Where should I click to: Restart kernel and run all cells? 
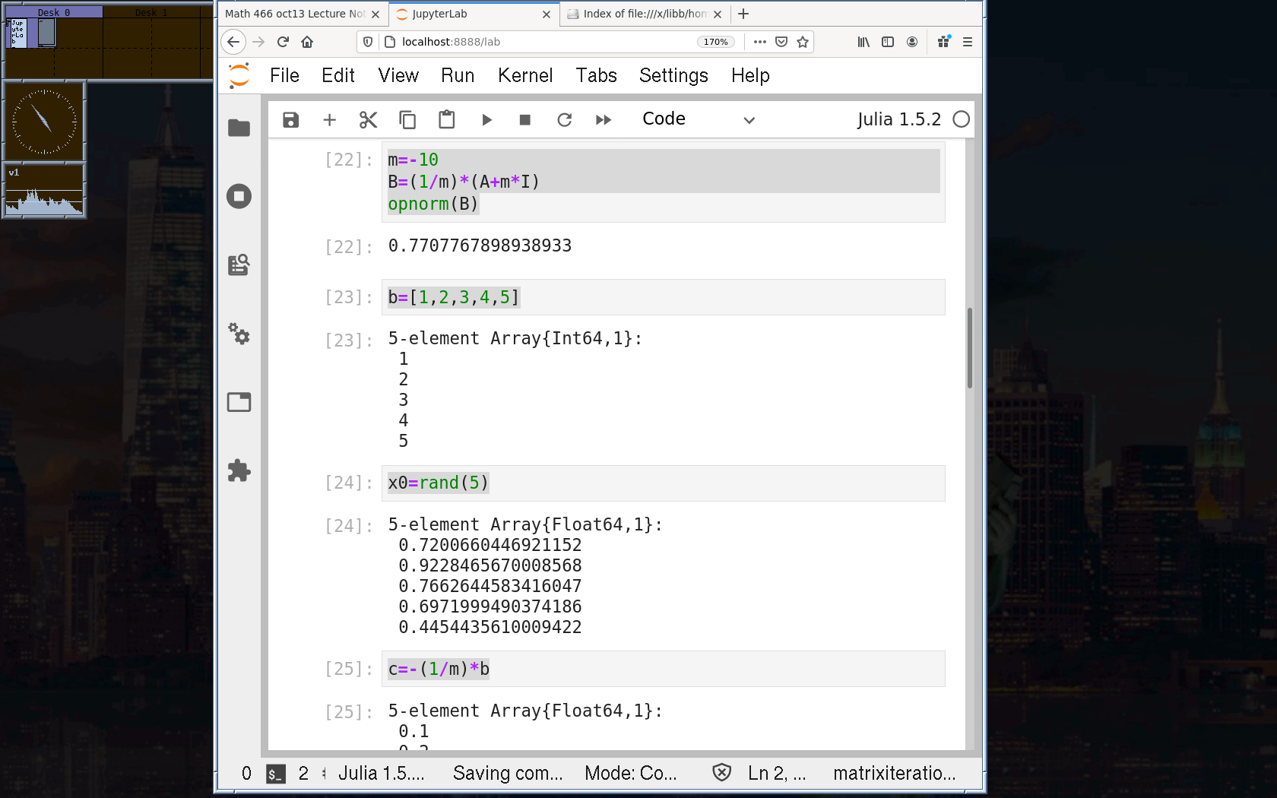pos(604,120)
